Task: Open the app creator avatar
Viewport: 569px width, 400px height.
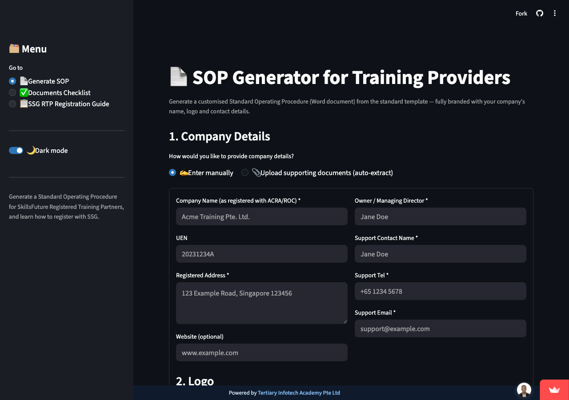Action: [524, 390]
